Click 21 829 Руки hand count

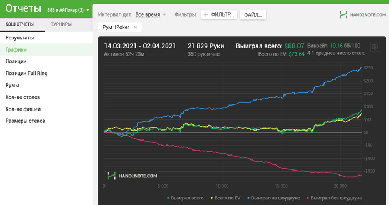click(206, 46)
